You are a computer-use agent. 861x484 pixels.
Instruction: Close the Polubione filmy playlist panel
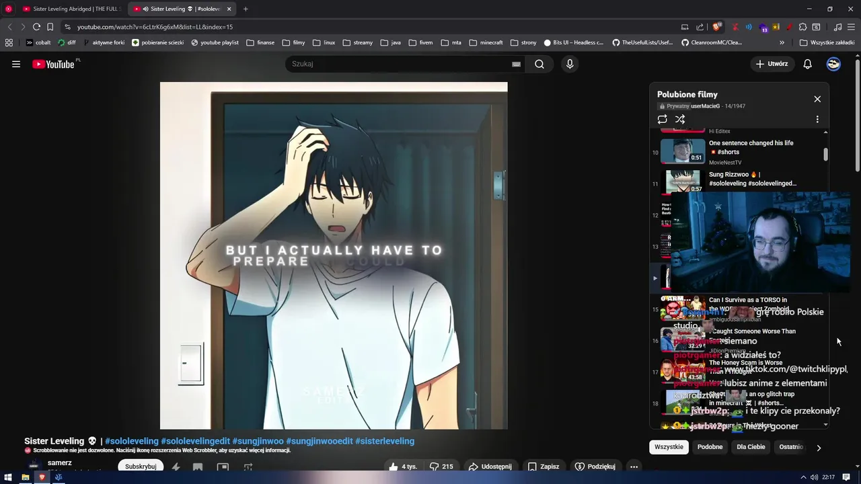click(x=817, y=99)
